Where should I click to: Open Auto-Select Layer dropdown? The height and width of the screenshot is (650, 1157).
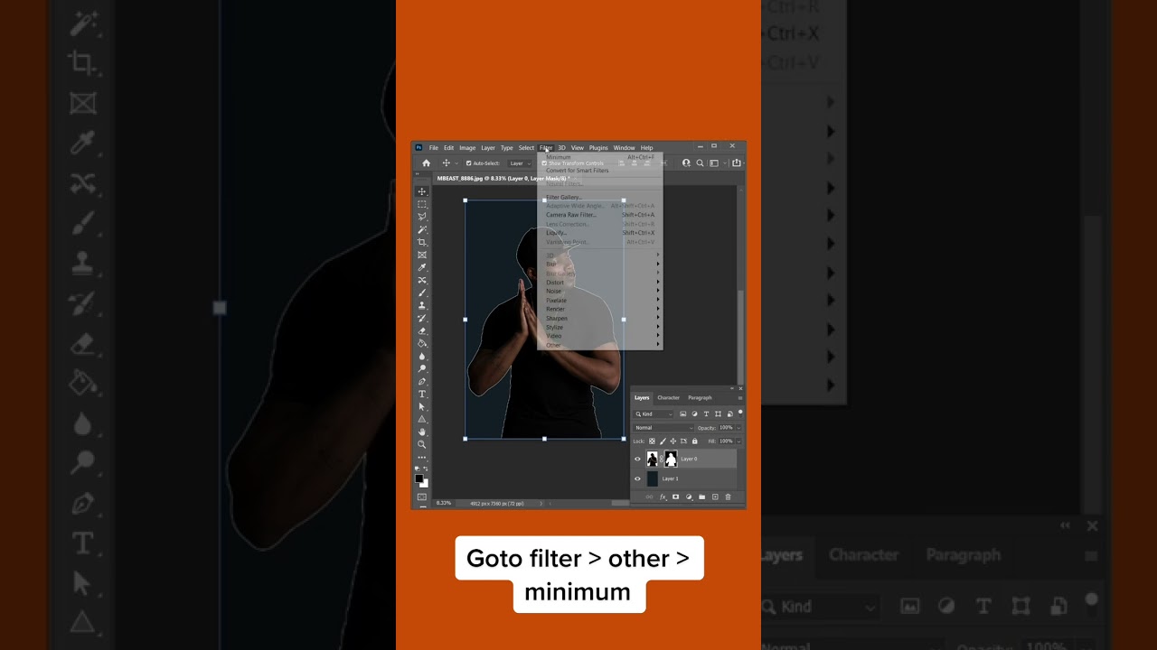click(518, 163)
